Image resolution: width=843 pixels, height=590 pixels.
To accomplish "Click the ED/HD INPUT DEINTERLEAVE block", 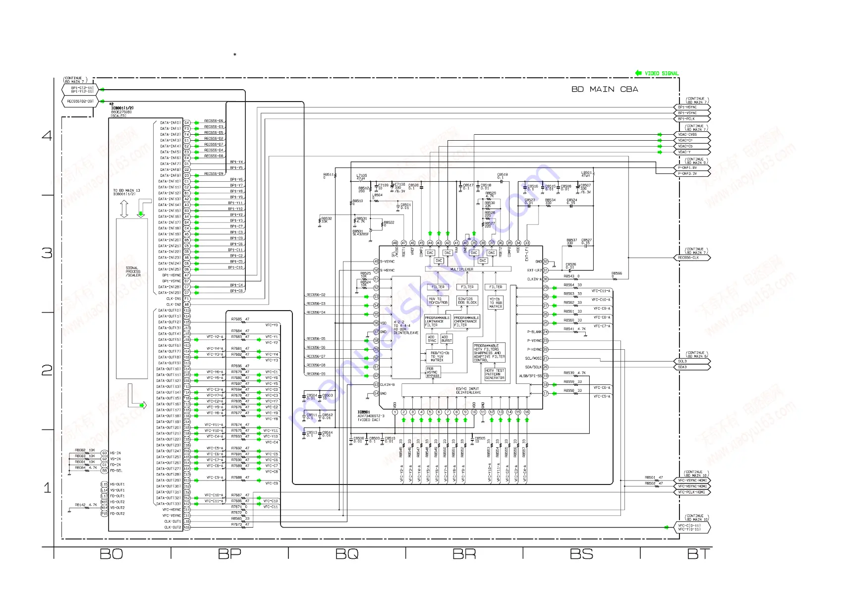I will click(466, 391).
